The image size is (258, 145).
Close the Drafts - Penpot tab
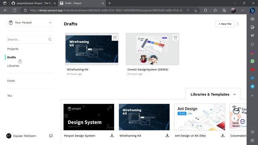click(x=103, y=3)
